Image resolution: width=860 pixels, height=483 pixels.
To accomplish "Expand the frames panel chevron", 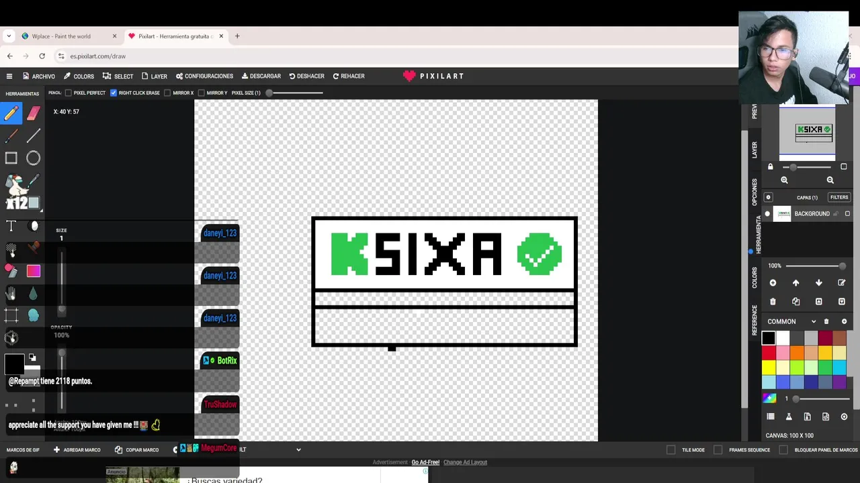I will (x=298, y=450).
